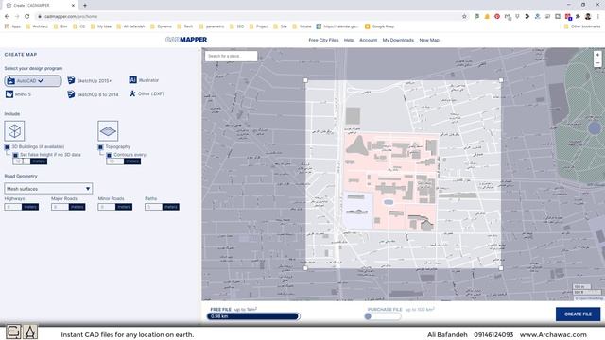Screen dimensions: 605x340
Task: Go back in browser history
Action: pyautogui.click(x=7, y=17)
